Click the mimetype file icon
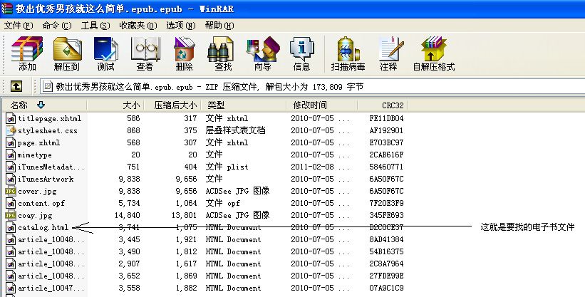The image size is (585, 297). 11,155
